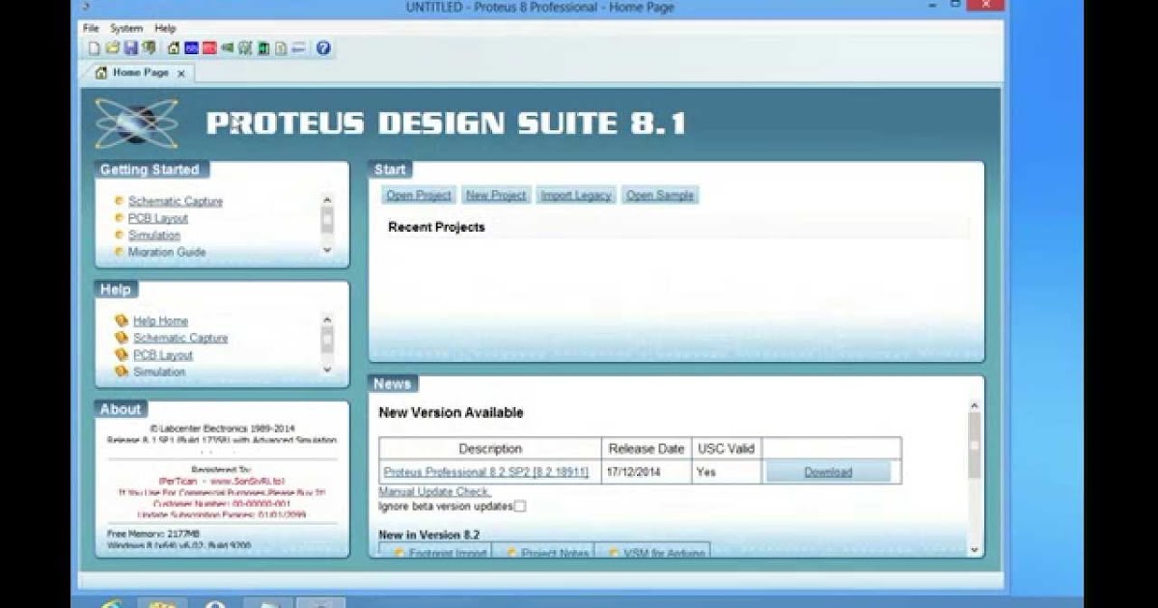Image resolution: width=1158 pixels, height=608 pixels.
Task: Open the System menu
Action: 126,28
